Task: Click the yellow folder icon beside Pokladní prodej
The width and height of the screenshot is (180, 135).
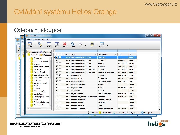Action: pos(32,72)
